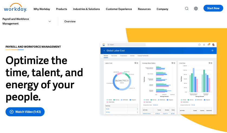Open the globe language selector
227x133 pixels.
(x=196, y=9)
